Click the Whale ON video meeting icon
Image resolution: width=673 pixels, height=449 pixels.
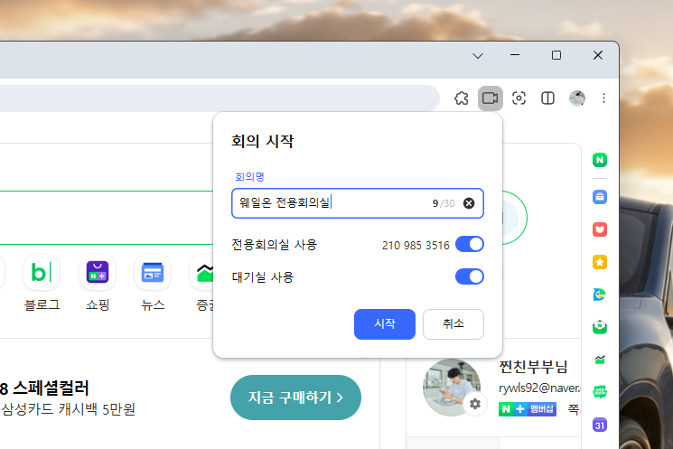[x=491, y=98]
